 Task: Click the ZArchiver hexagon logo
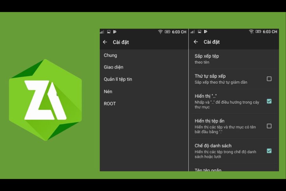[45, 100]
